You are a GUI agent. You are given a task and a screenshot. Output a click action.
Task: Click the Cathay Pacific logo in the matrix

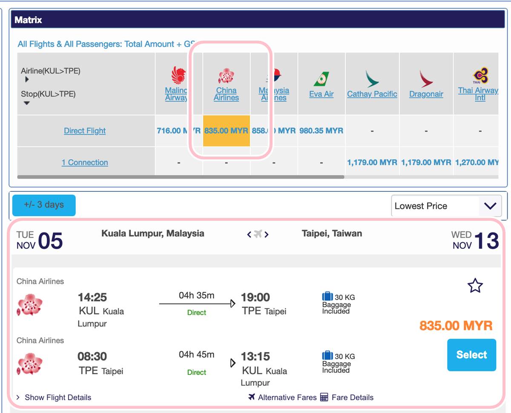coord(372,78)
